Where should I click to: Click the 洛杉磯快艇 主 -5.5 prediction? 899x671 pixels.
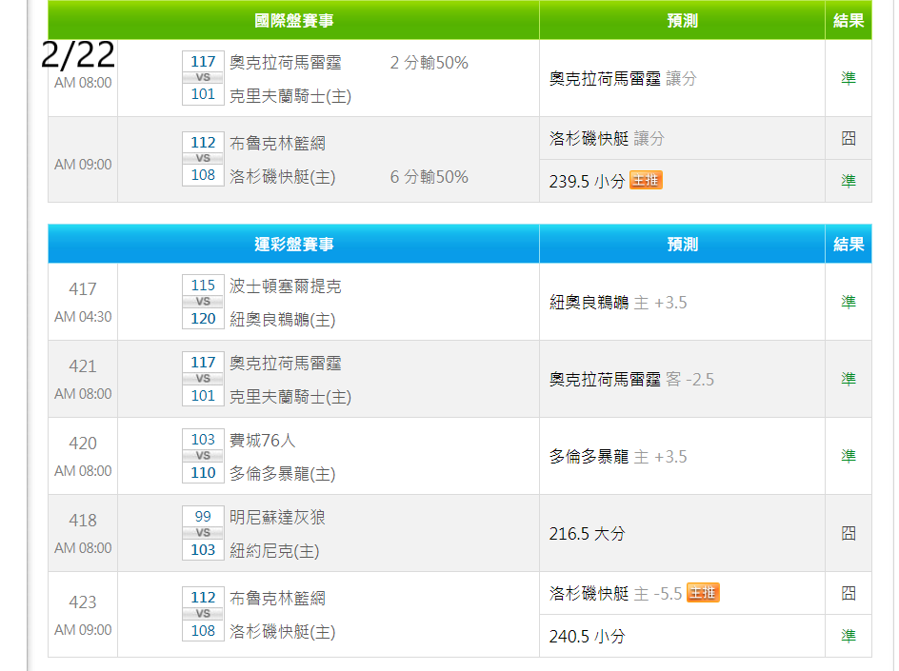pos(616,593)
